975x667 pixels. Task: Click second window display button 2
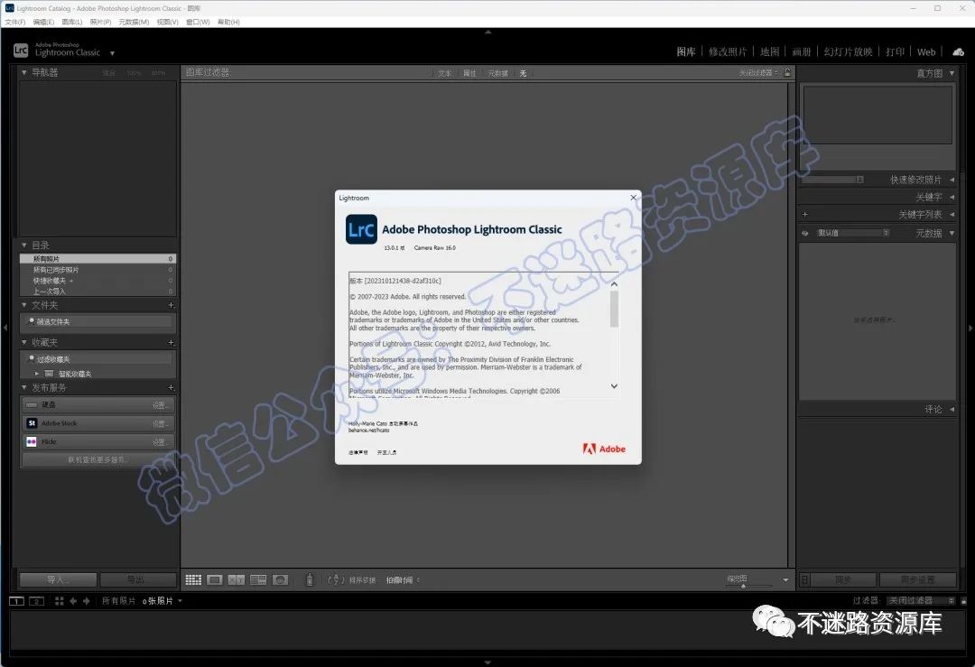[x=37, y=601]
